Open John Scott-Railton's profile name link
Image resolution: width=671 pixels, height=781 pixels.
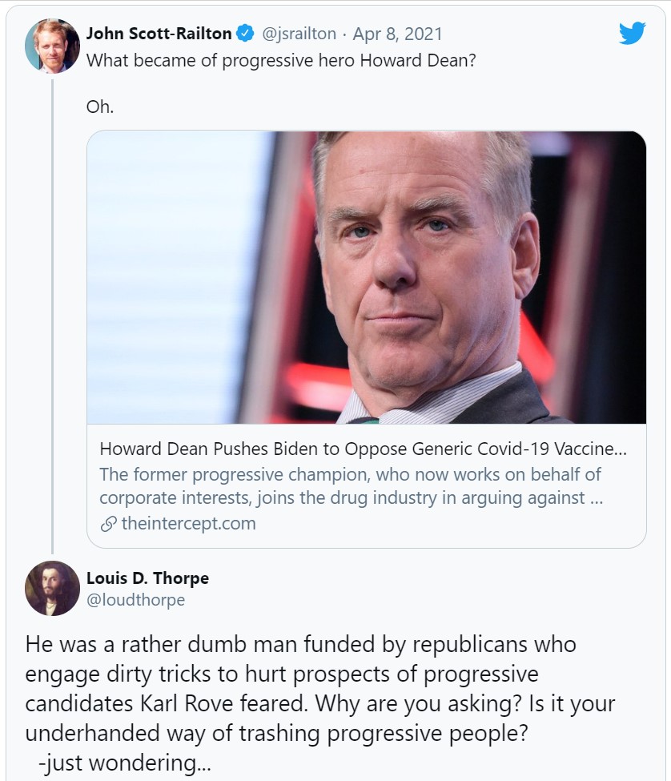(x=159, y=34)
